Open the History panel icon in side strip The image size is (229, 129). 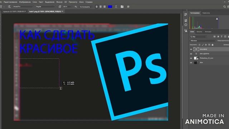[x=186, y=14]
